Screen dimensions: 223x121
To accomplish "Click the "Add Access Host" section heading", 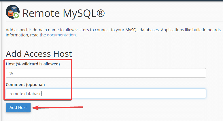I will (x=39, y=54).
